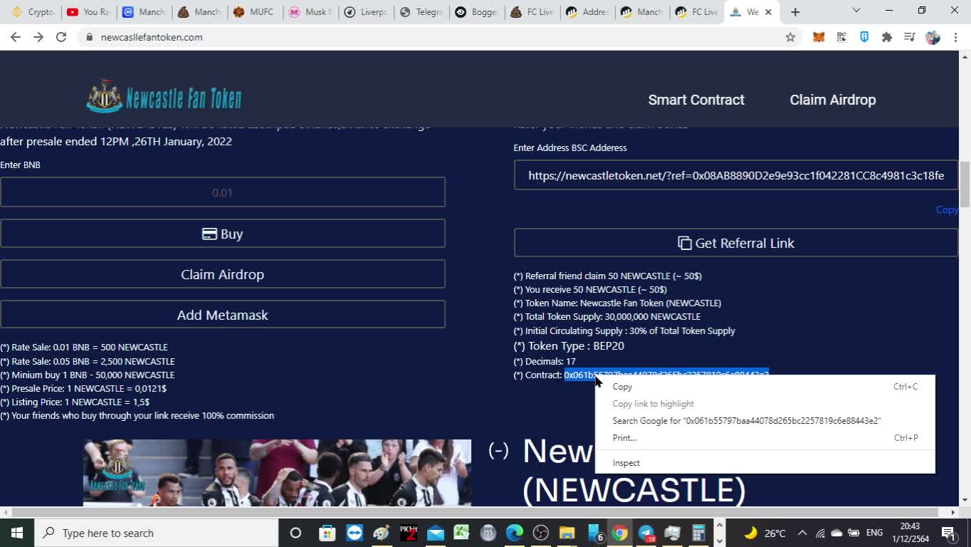This screenshot has height=547, width=971.
Task: Click the blue Copy link under referral field
Action: (947, 209)
